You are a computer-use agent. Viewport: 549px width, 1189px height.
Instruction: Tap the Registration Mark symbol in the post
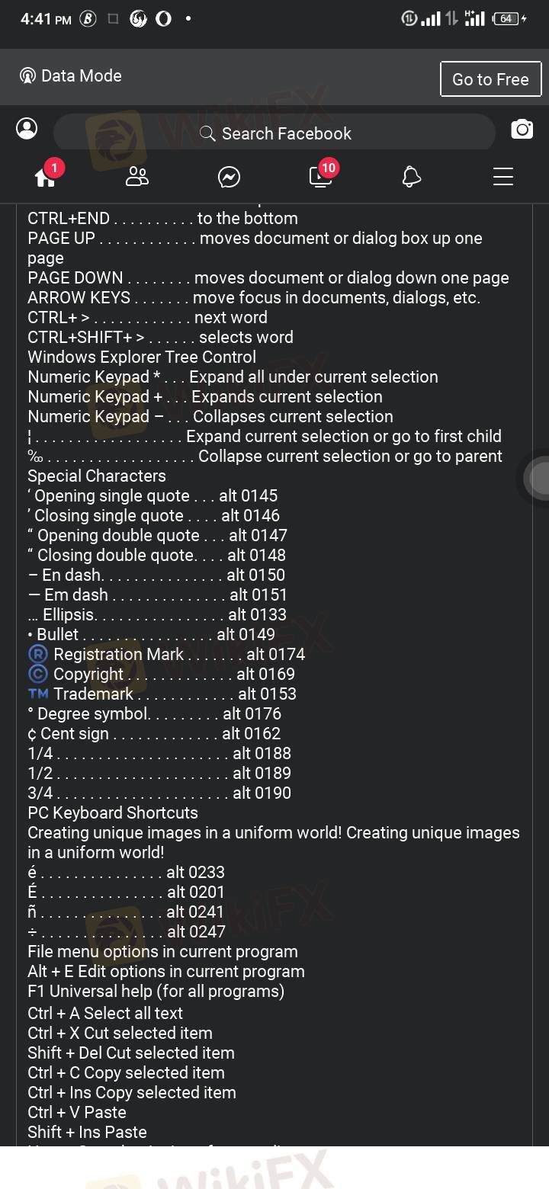pos(37,655)
